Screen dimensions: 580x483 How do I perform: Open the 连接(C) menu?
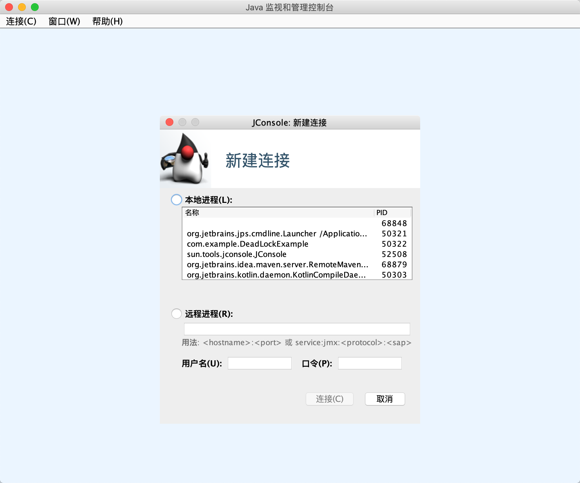point(21,21)
